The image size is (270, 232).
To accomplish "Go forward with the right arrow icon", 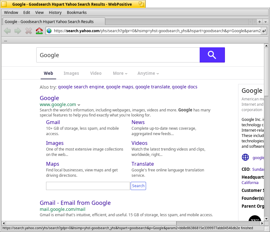I will tap(18, 31).
